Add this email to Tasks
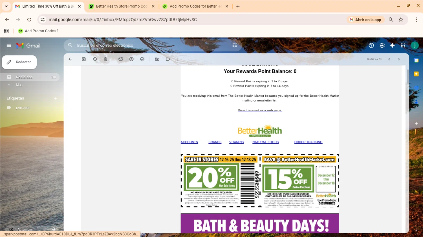 [142, 59]
